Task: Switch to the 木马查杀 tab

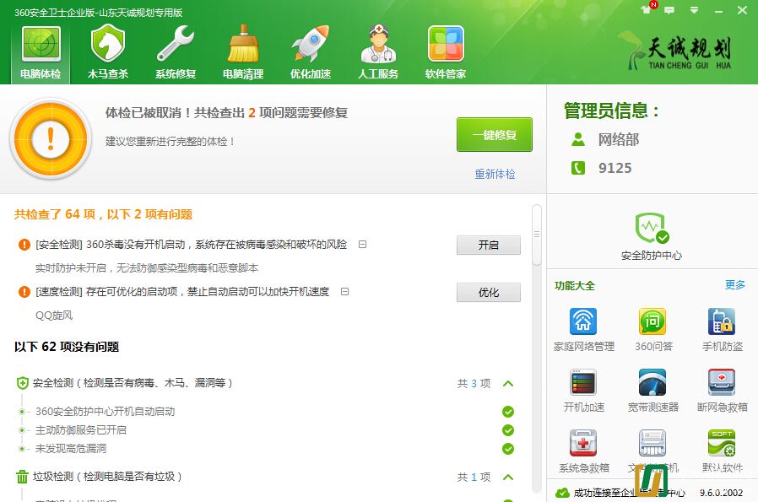Action: 108,53
